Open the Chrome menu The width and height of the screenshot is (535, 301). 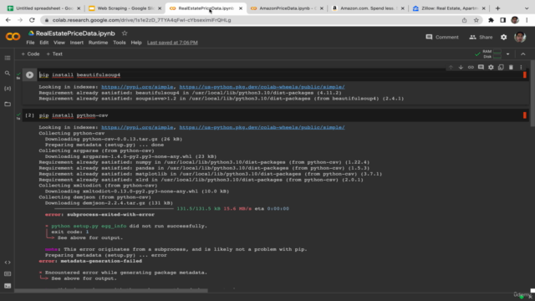527,20
